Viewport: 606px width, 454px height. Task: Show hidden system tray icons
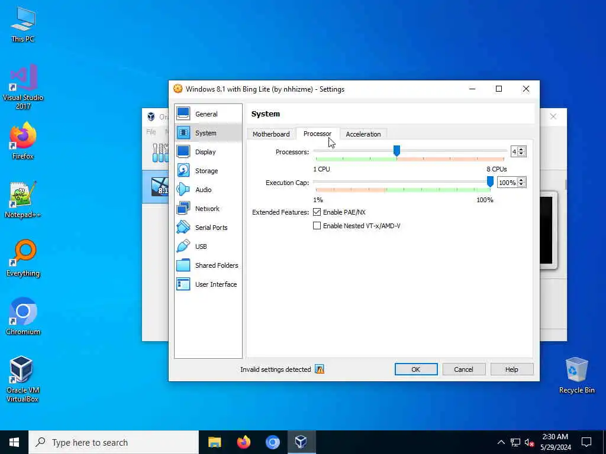coord(501,442)
